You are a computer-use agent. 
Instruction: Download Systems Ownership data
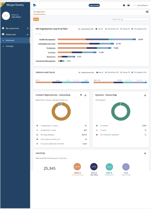point(145,95)
